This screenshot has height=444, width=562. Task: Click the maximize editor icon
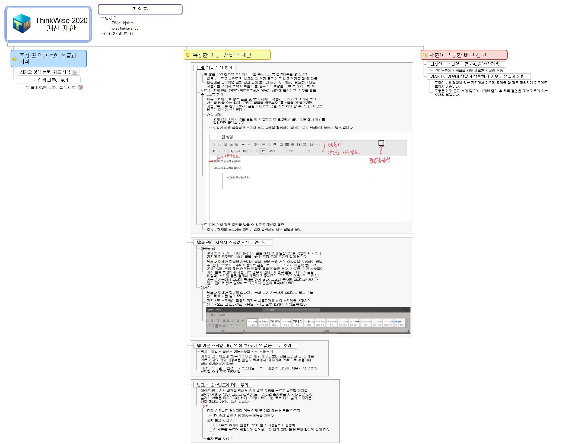pos(305,144)
